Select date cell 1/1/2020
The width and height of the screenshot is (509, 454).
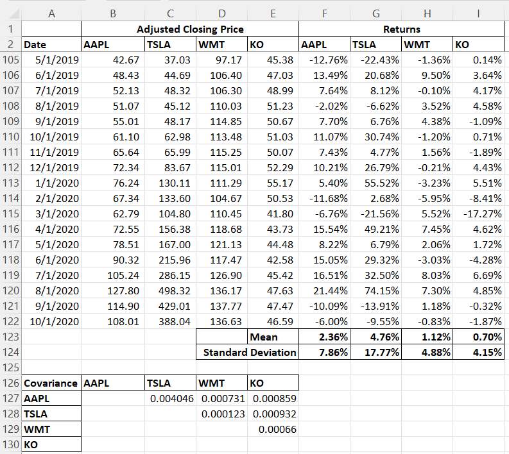pyautogui.click(x=51, y=183)
